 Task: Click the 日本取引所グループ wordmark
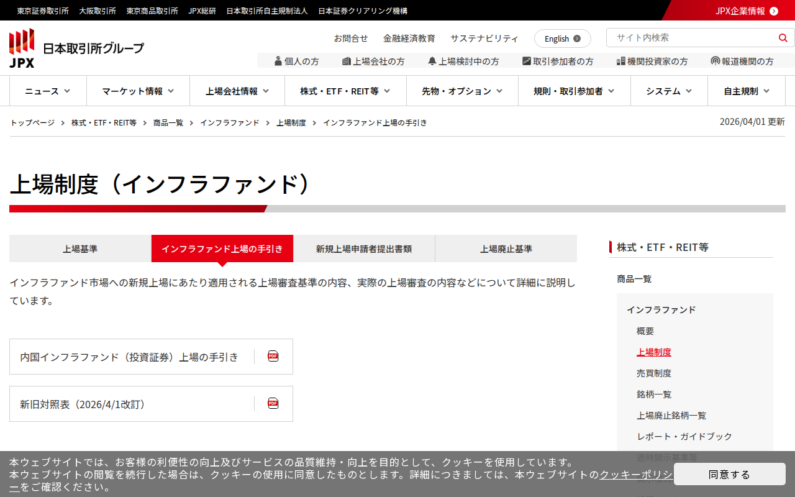pos(93,48)
